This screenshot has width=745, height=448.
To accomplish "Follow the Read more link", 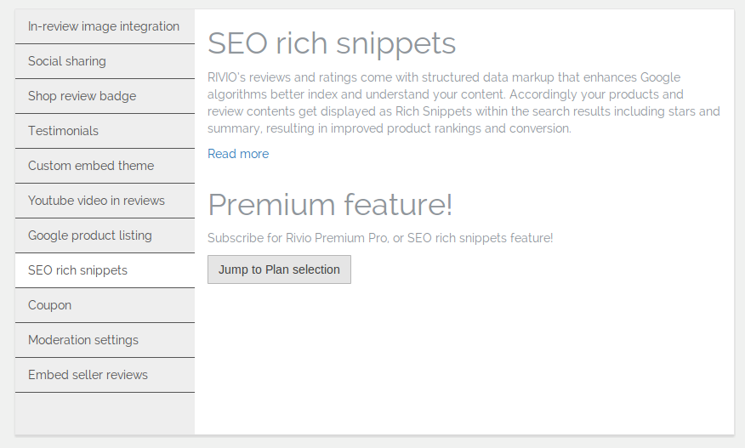I will click(x=238, y=154).
